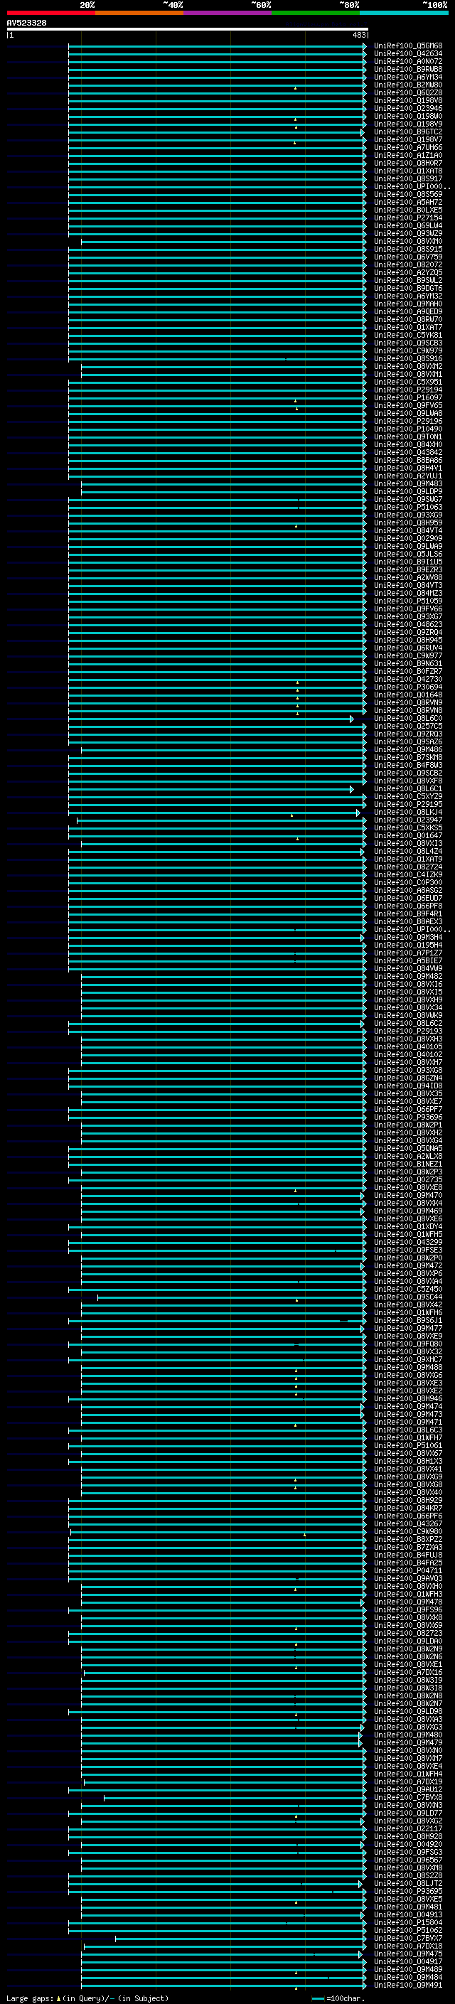The width and height of the screenshot is (455, 2004).
Task: Click label UniRef100_Q93WZ9
Action: tap(408, 233)
